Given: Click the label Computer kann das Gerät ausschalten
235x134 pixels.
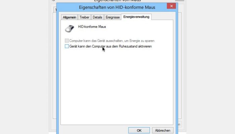Looking at the screenshot, I should click(112, 41).
